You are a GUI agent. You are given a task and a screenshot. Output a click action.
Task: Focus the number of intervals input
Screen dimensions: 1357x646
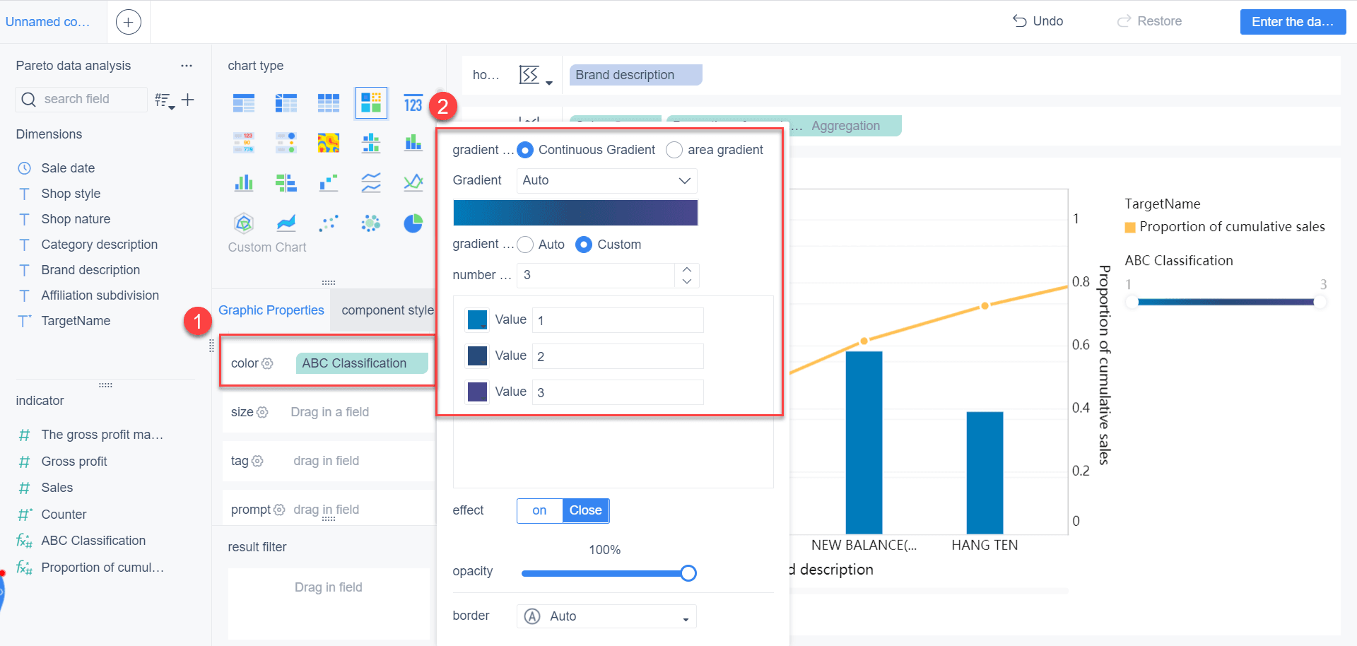coord(597,276)
